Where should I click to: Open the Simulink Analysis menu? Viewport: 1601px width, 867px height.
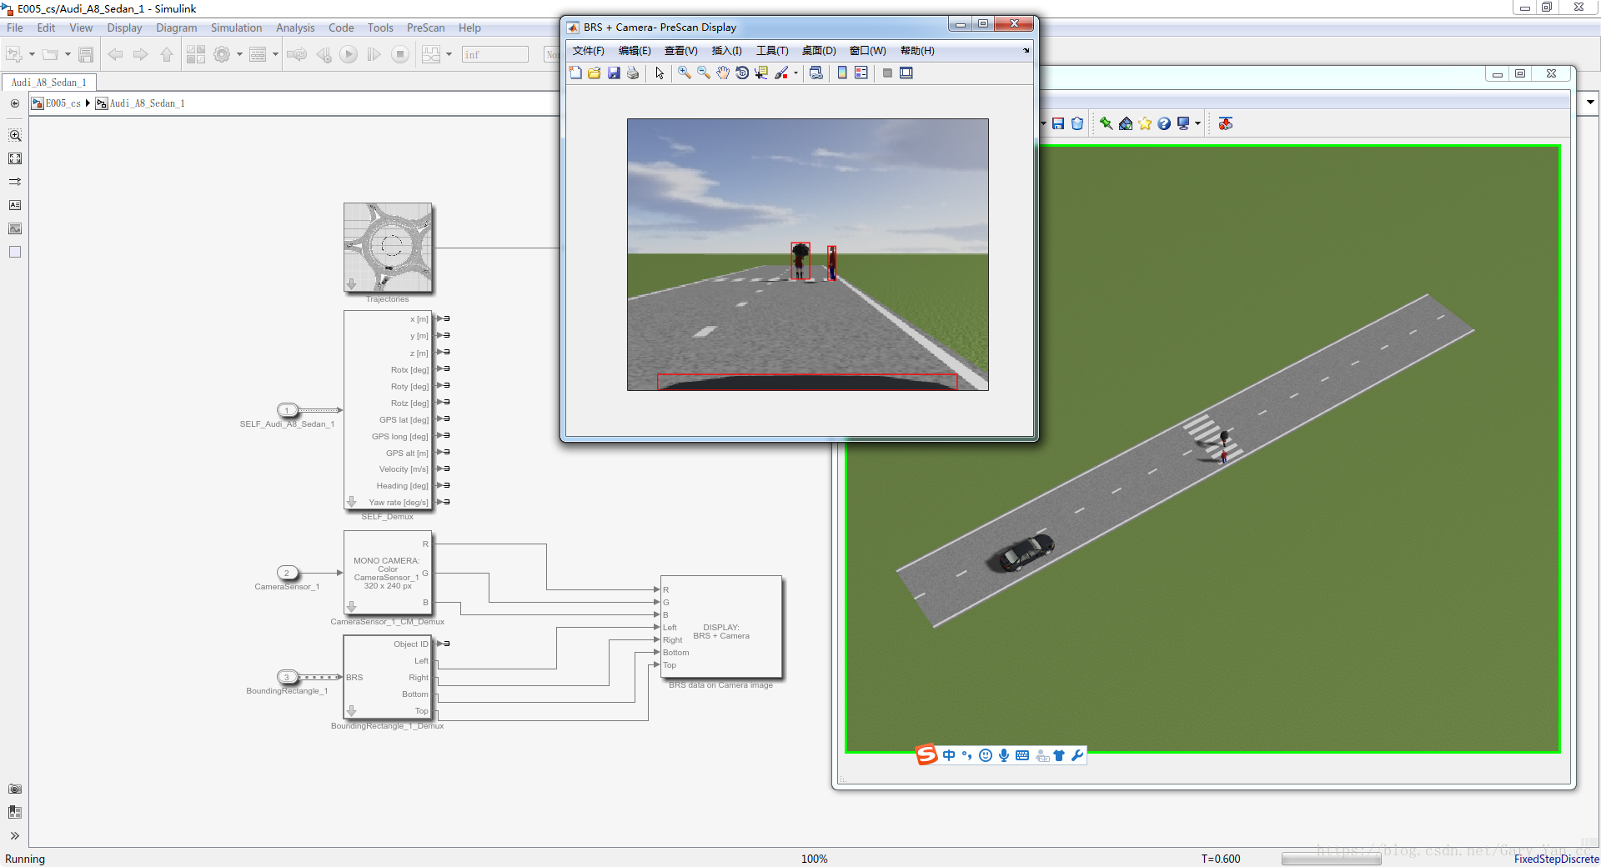coord(295,28)
